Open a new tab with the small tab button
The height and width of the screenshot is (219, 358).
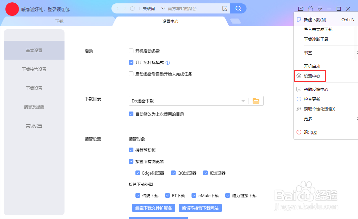pos(235,21)
